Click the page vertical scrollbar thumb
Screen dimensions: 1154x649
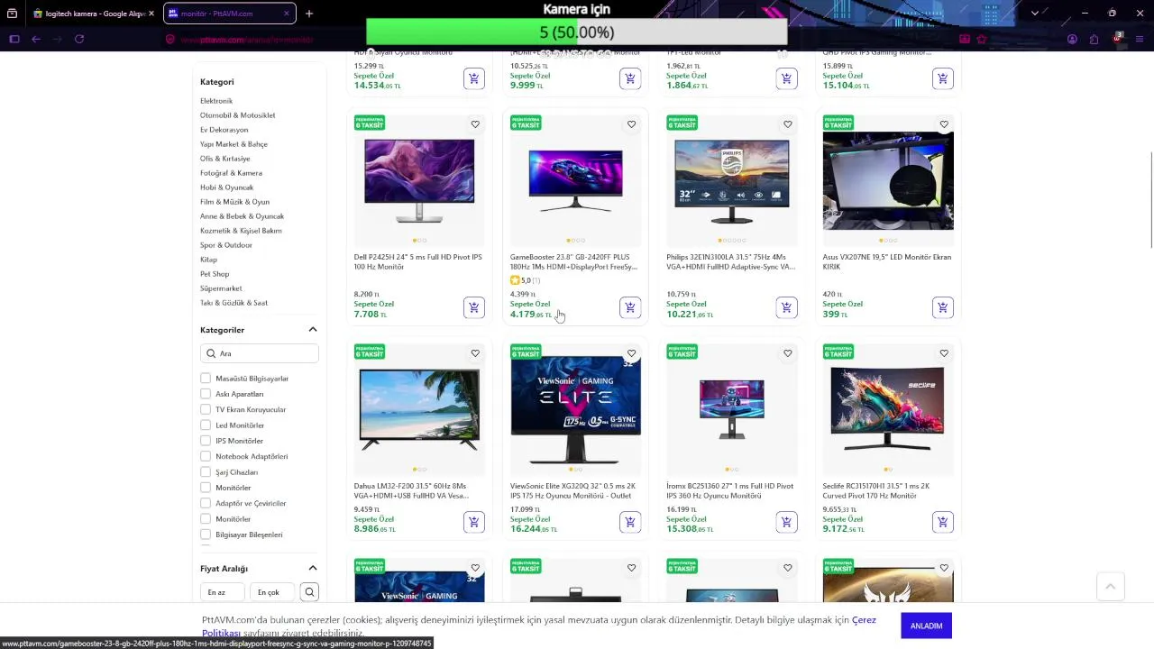pos(1150,201)
